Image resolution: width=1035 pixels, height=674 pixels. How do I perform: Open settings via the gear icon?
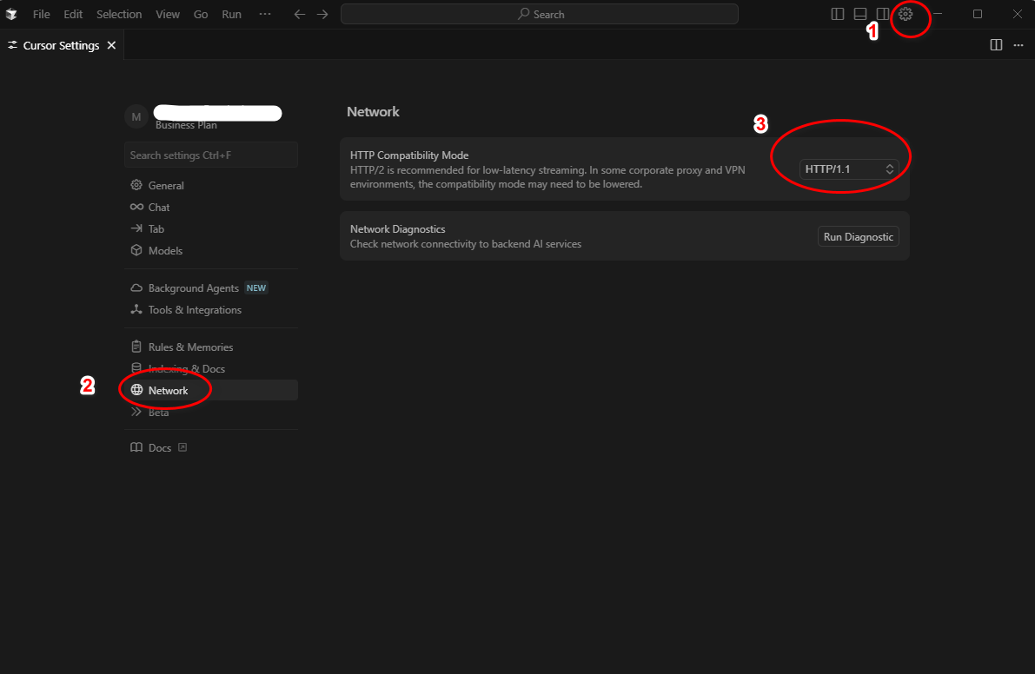pyautogui.click(x=906, y=14)
